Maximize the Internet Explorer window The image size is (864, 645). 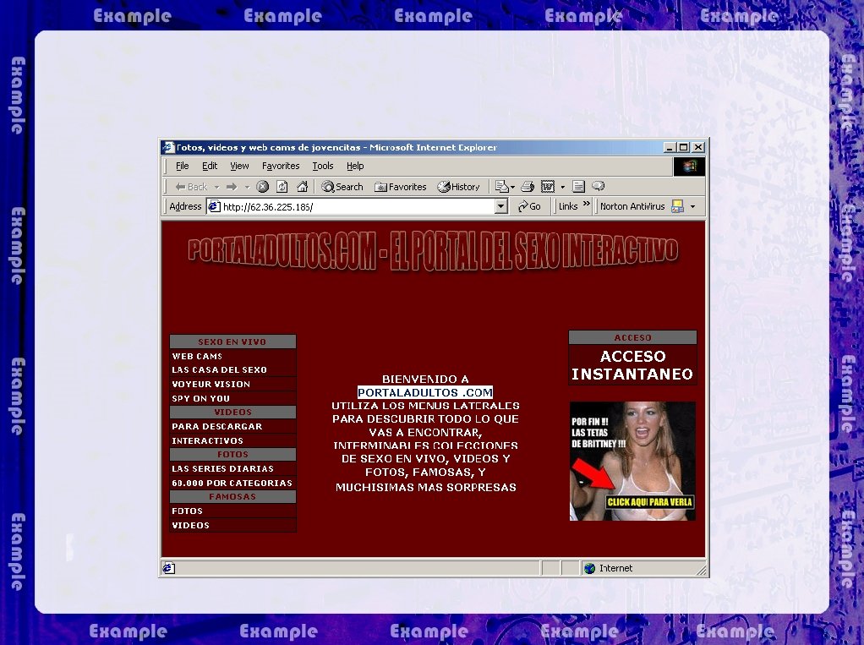click(x=684, y=148)
